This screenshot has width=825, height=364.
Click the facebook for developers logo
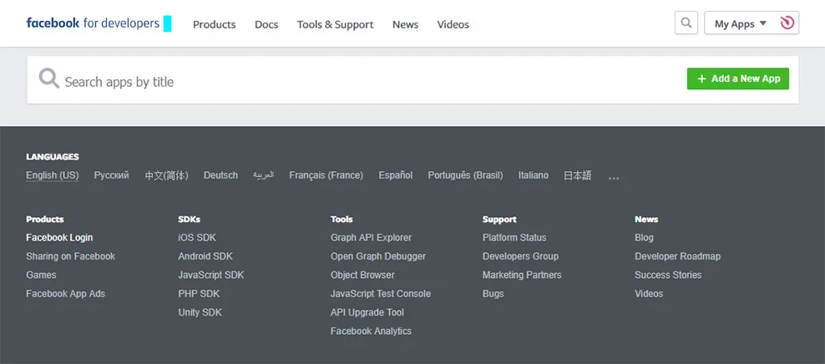coord(93,23)
